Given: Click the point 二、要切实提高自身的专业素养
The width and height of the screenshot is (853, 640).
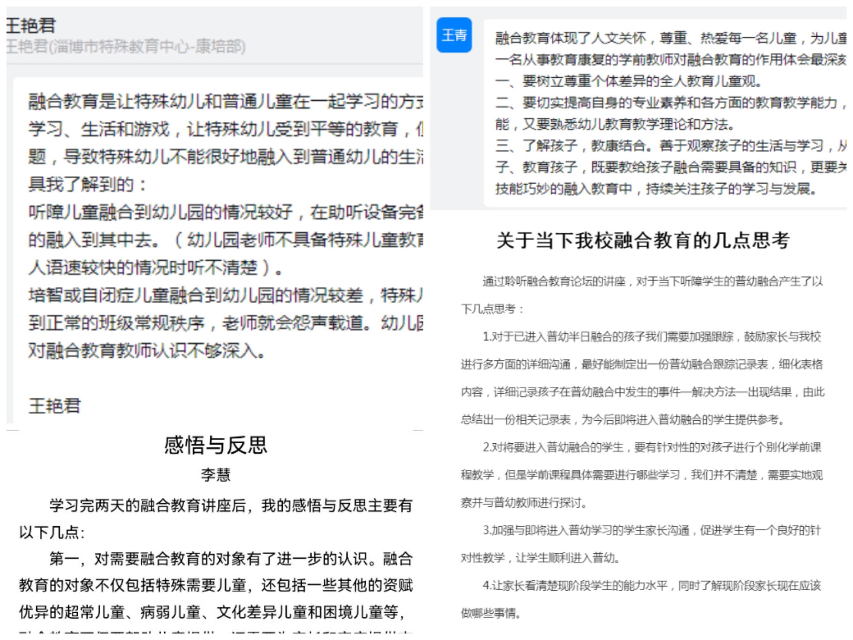Looking at the screenshot, I should pyautogui.click(x=667, y=103).
